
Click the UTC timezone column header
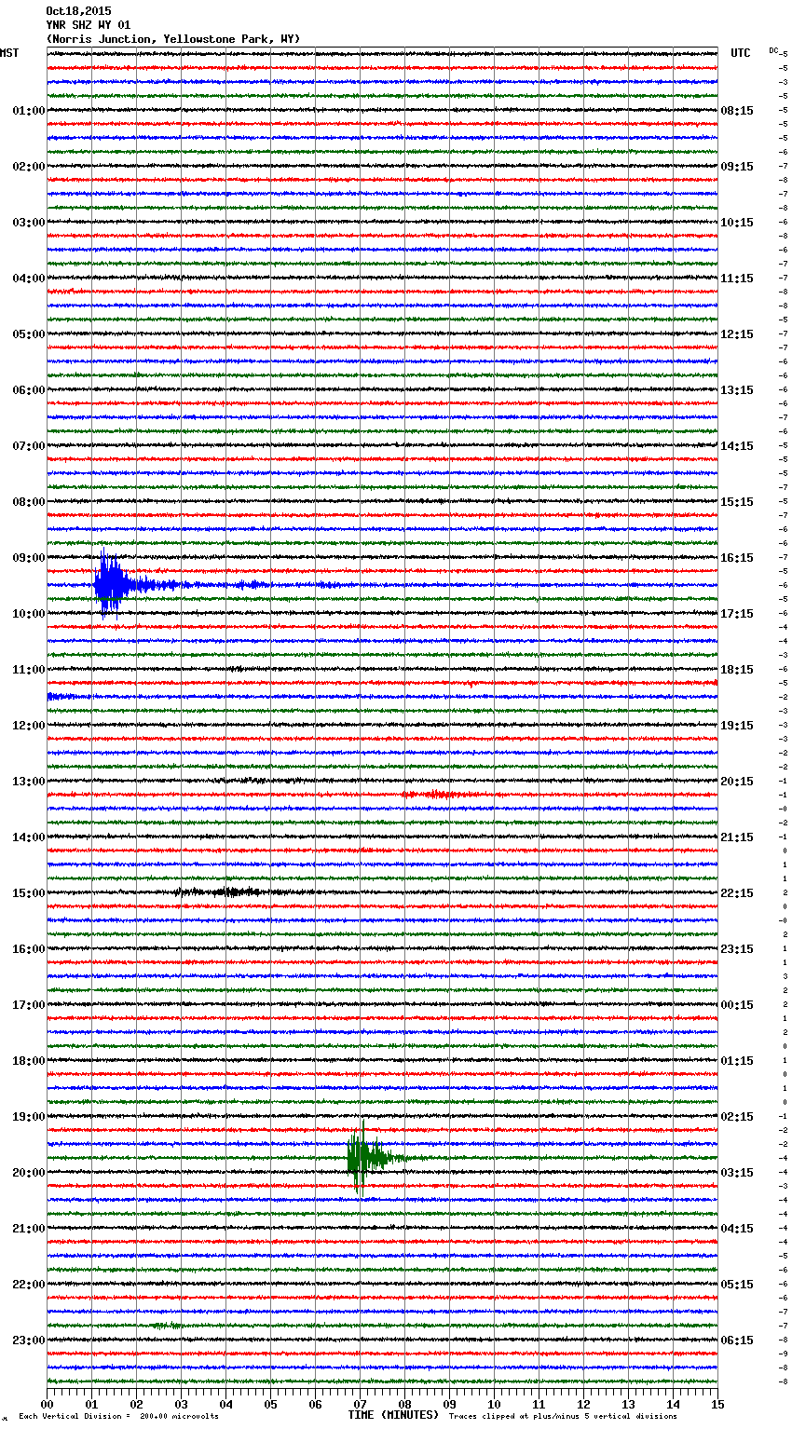[741, 53]
